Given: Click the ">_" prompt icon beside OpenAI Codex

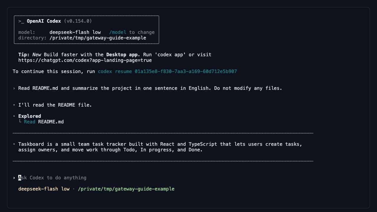Looking at the screenshot, I should coord(21,21).
